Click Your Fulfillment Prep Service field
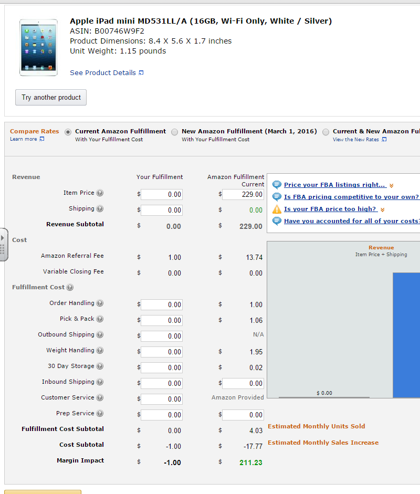 click(x=162, y=415)
